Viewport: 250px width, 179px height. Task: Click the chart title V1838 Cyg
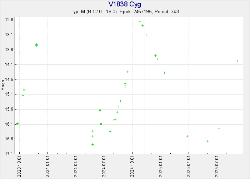click(x=125, y=4)
